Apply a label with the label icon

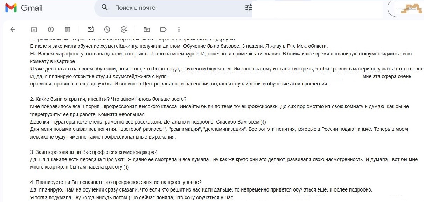pyautogui.click(x=163, y=30)
